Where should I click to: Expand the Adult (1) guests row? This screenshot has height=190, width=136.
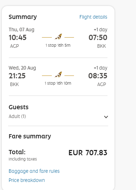click(x=58, y=117)
